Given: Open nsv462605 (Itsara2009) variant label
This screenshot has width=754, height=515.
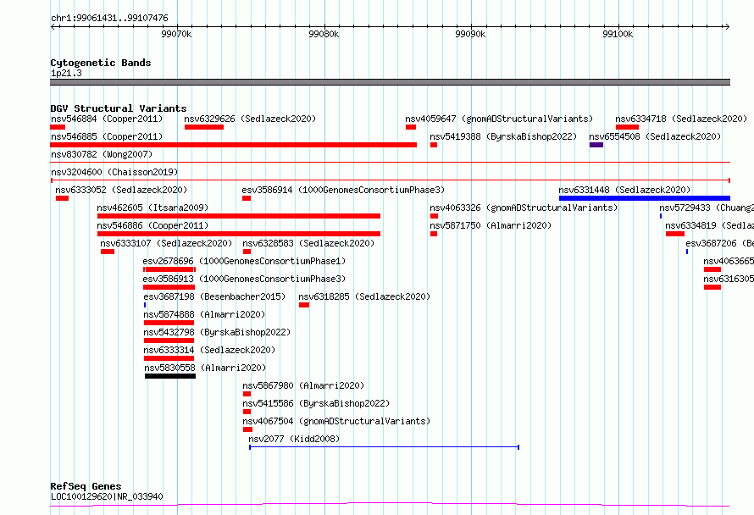Looking at the screenshot, I should (x=152, y=208).
